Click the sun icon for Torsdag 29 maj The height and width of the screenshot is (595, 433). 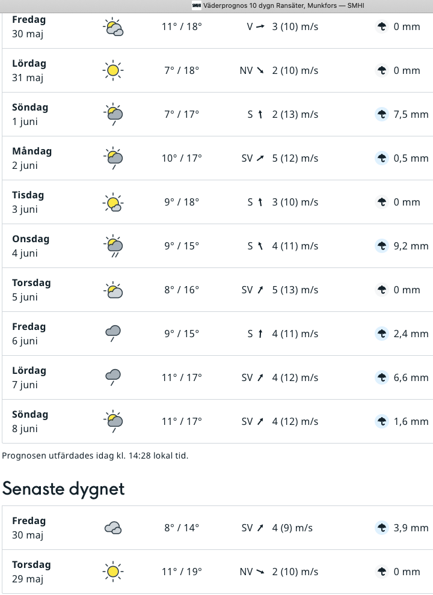pos(113,572)
